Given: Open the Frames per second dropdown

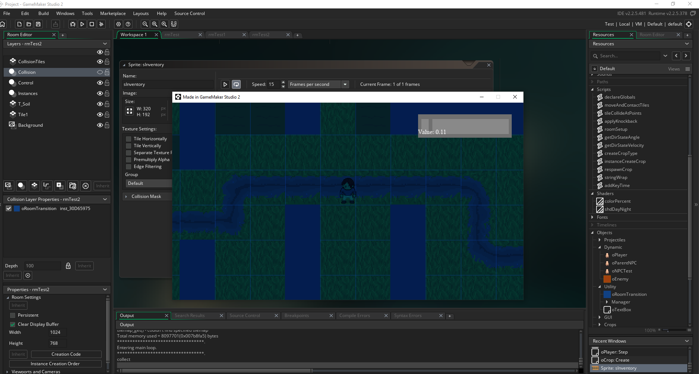Looking at the screenshot, I should [x=345, y=84].
